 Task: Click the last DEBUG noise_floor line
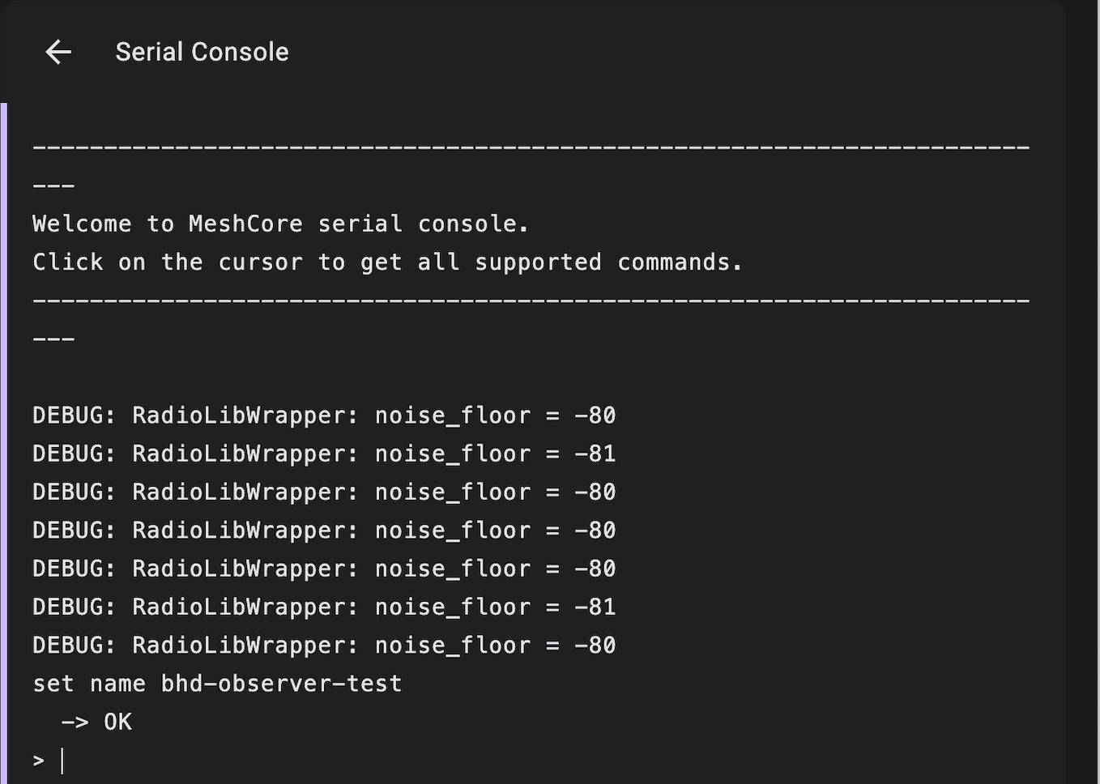(324, 646)
